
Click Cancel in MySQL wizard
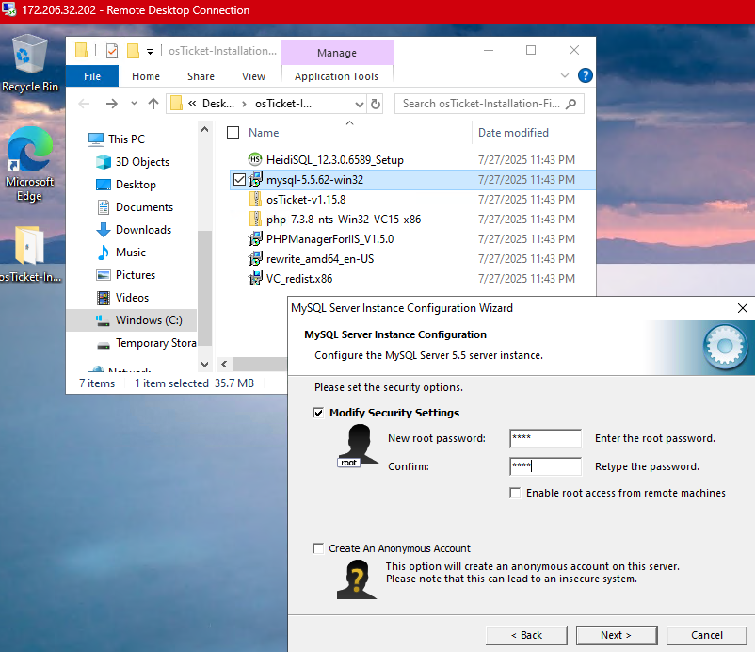point(707,635)
